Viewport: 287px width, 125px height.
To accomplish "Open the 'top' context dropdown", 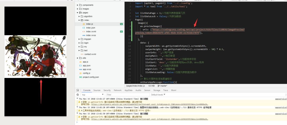I will point(93,95).
